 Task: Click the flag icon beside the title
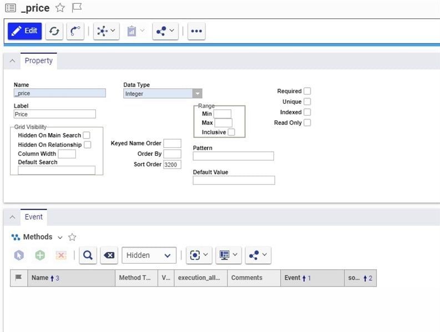pos(77,8)
